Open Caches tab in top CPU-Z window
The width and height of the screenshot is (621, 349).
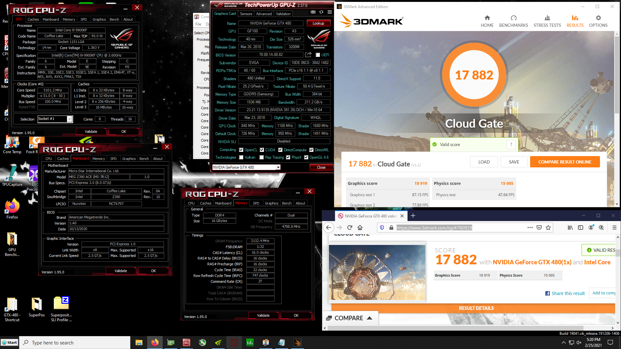pyautogui.click(x=33, y=19)
